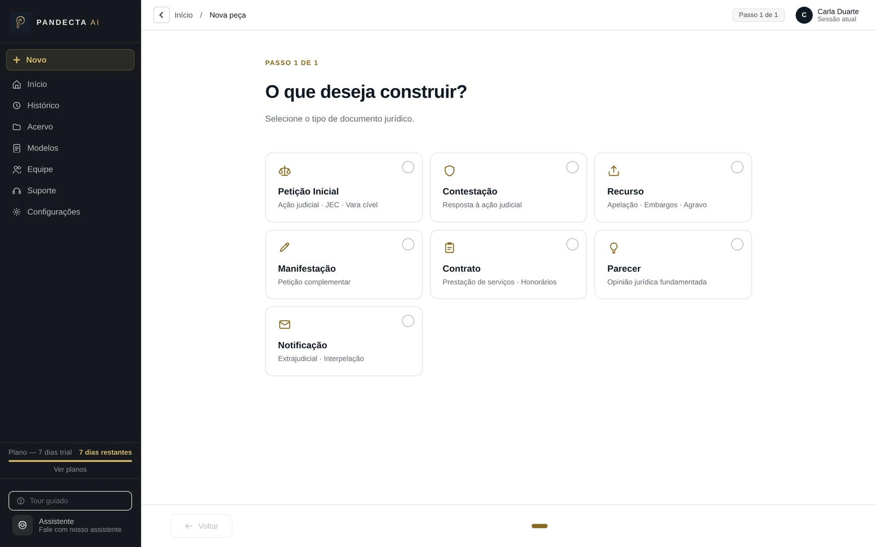Viewport: 876px width, 547px height.
Task: Select the Petição Inicial radio button
Action: tap(408, 167)
